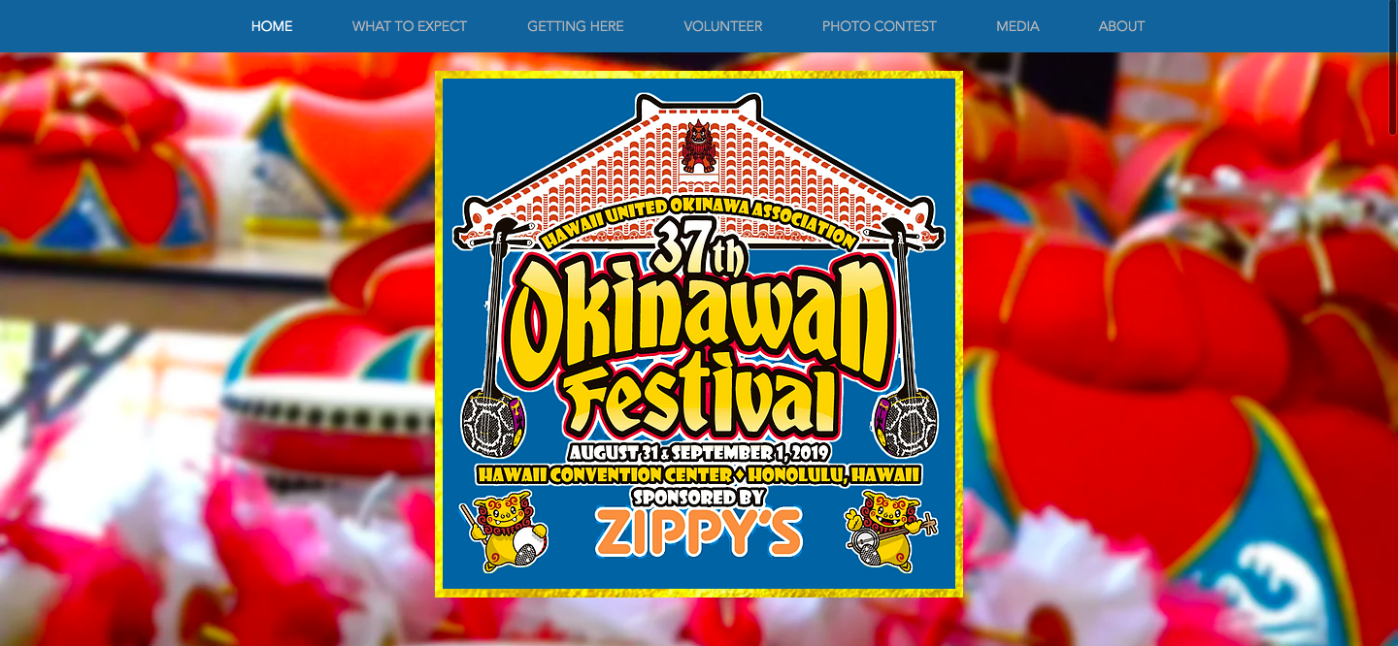Click the Hawaii Convention Center location text
Viewport: 1398px width, 646px height.
click(699, 475)
